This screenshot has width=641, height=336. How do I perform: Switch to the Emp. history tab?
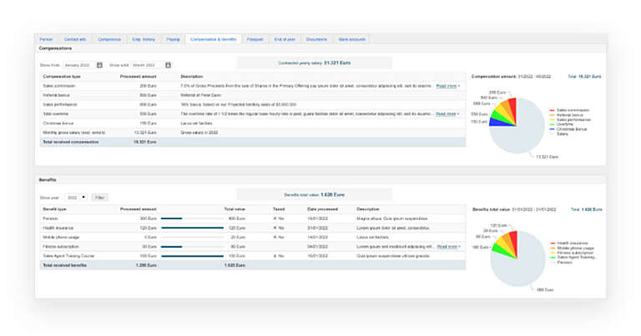144,39
